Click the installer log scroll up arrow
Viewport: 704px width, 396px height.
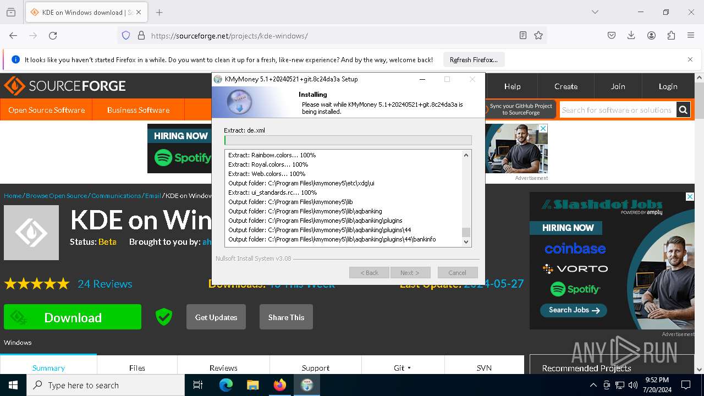[x=466, y=155]
